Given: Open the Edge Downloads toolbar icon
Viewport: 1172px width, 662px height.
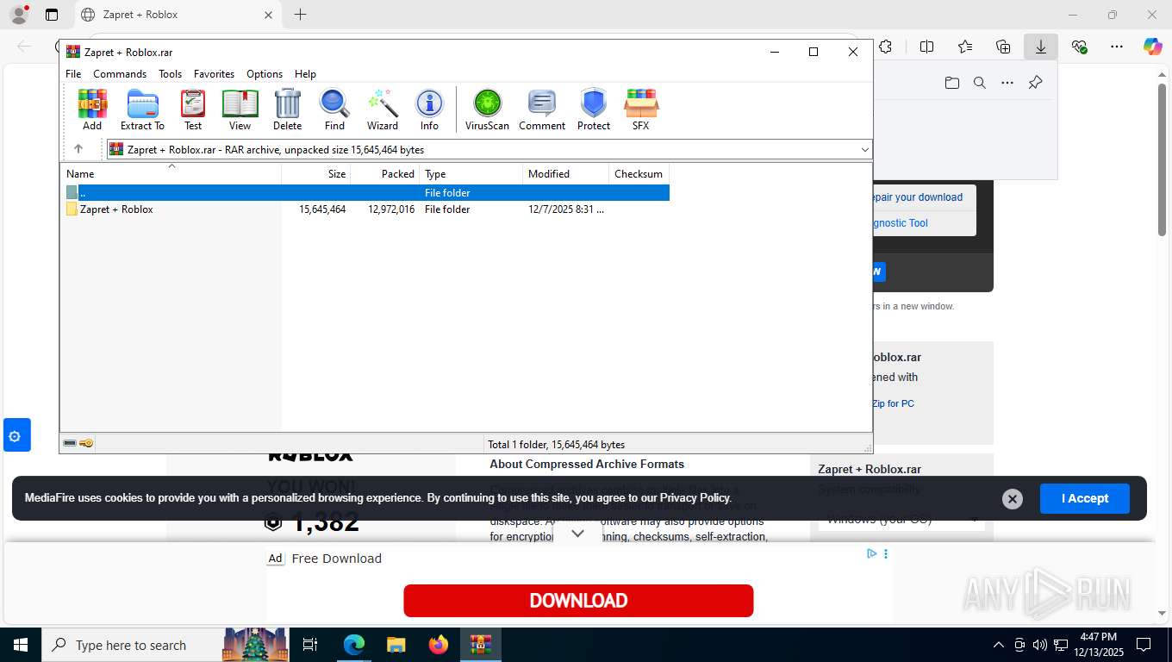Looking at the screenshot, I should 1041,47.
